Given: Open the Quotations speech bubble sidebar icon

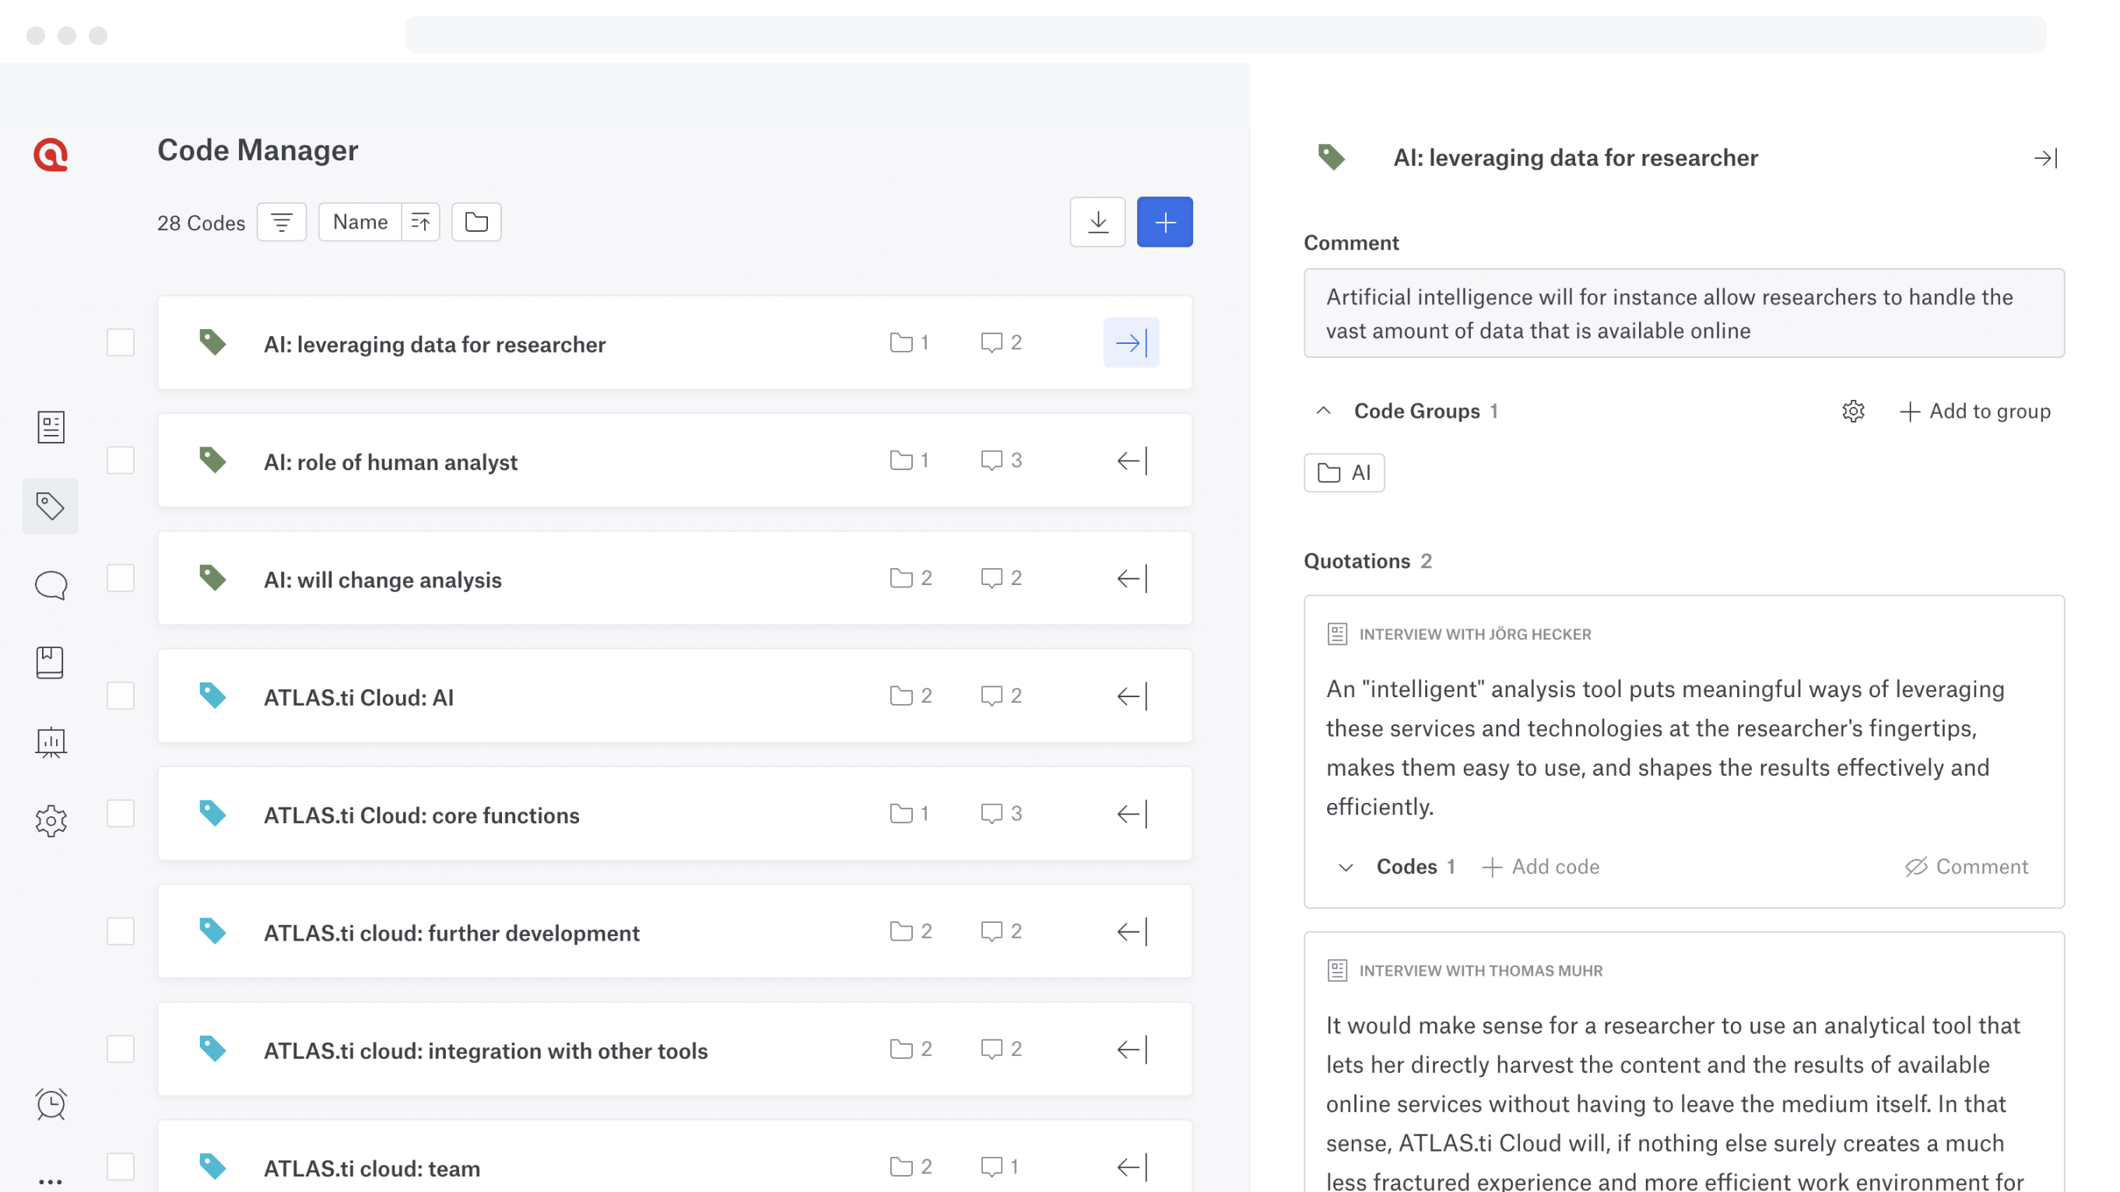Looking at the screenshot, I should click(51, 585).
